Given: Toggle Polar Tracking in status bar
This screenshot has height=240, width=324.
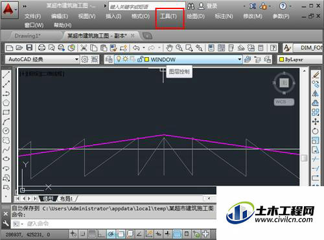Looking at the screenshot, I should point(111,234).
